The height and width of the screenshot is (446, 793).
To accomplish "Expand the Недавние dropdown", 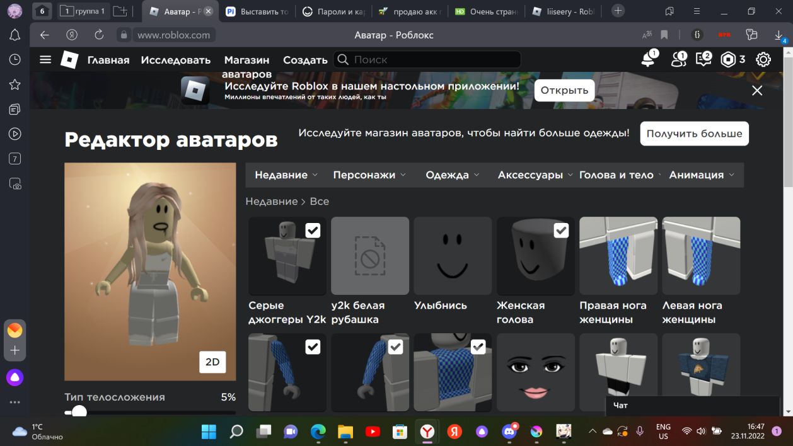I will 286,175.
